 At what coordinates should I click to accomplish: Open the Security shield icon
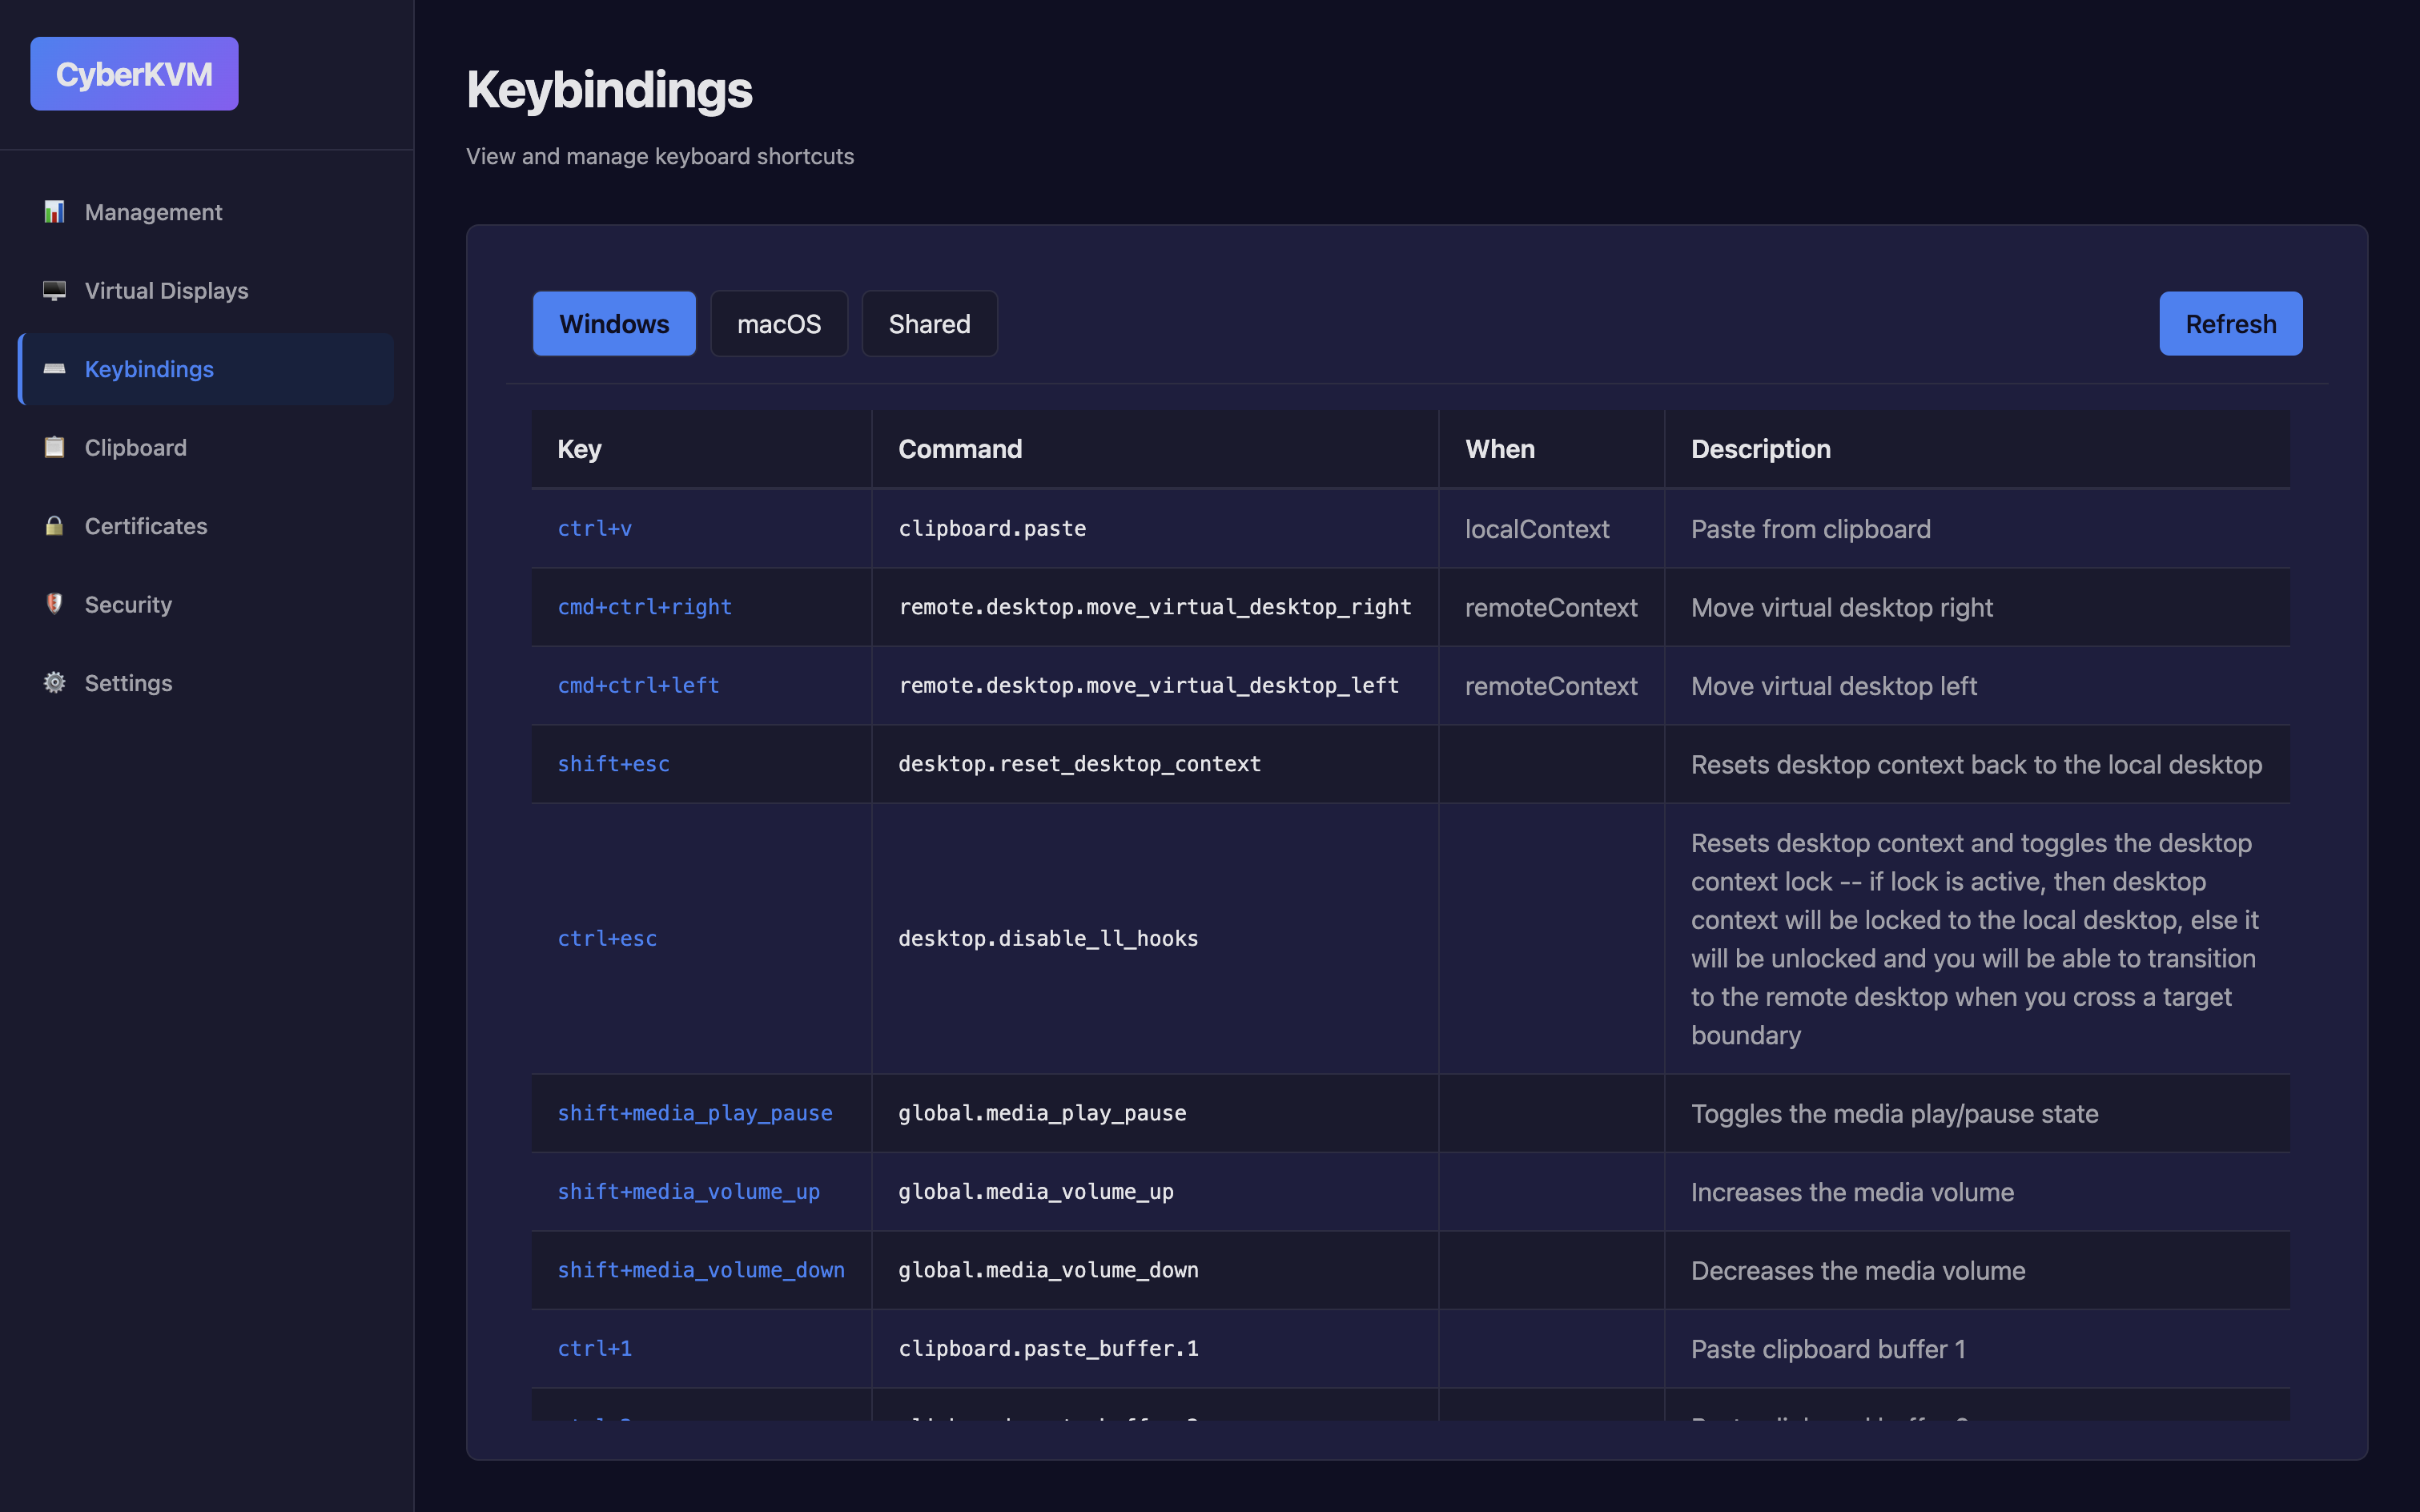coord(54,604)
